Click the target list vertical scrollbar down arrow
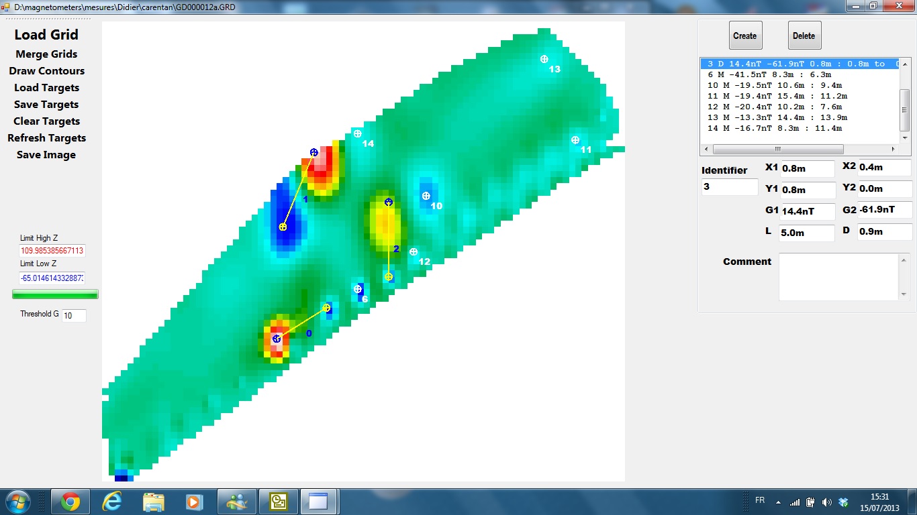Screen dimensions: 917x515 (x=905, y=138)
